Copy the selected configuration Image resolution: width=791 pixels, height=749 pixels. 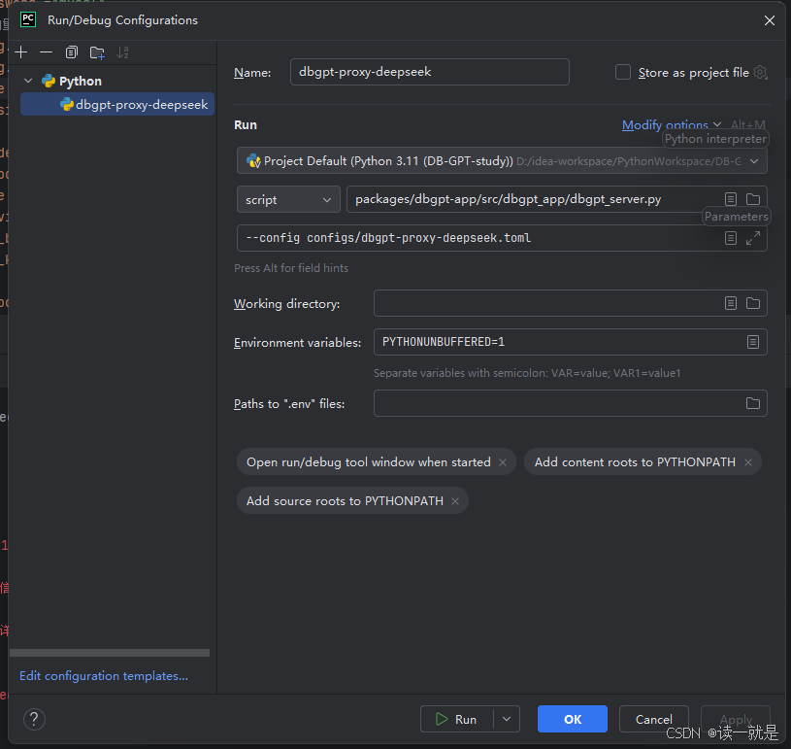[72, 52]
